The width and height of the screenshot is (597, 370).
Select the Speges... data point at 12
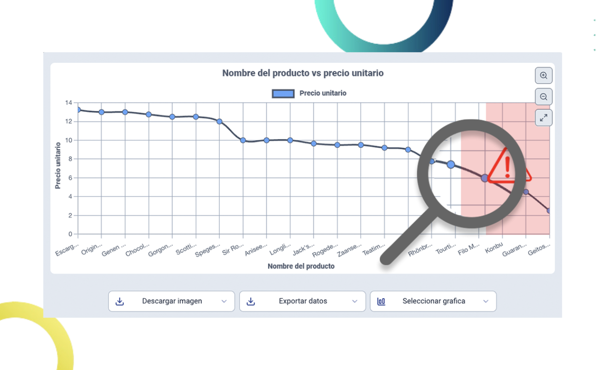[x=219, y=122]
